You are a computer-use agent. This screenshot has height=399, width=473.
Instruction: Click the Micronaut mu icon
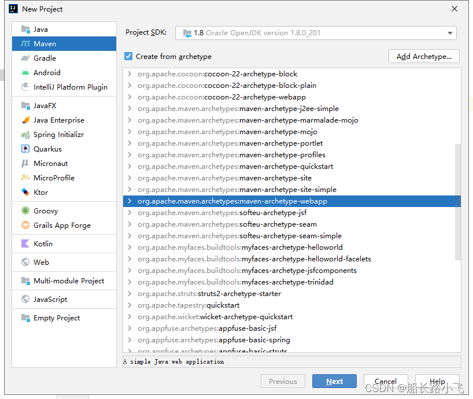[25, 164]
